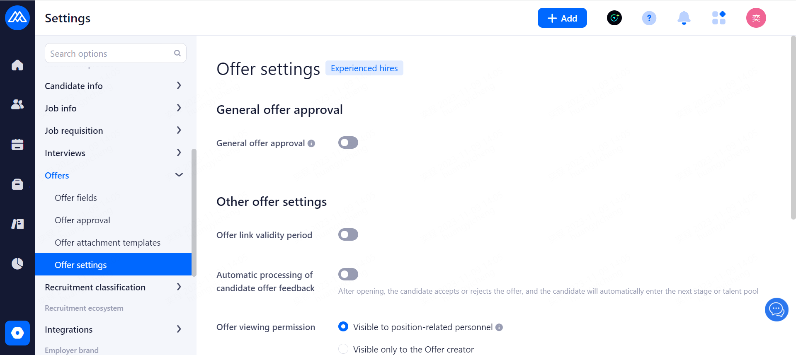Open the chat support bubble icon
796x355 pixels.
(x=776, y=309)
